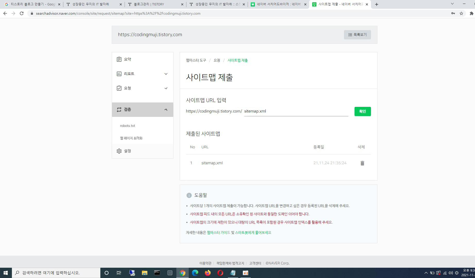Expand the 요청 menu chevron
Image resolution: width=475 pixels, height=278 pixels.
[x=166, y=88]
